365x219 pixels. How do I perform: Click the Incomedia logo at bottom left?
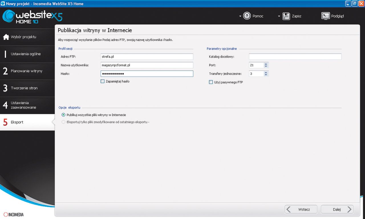pos(13,214)
